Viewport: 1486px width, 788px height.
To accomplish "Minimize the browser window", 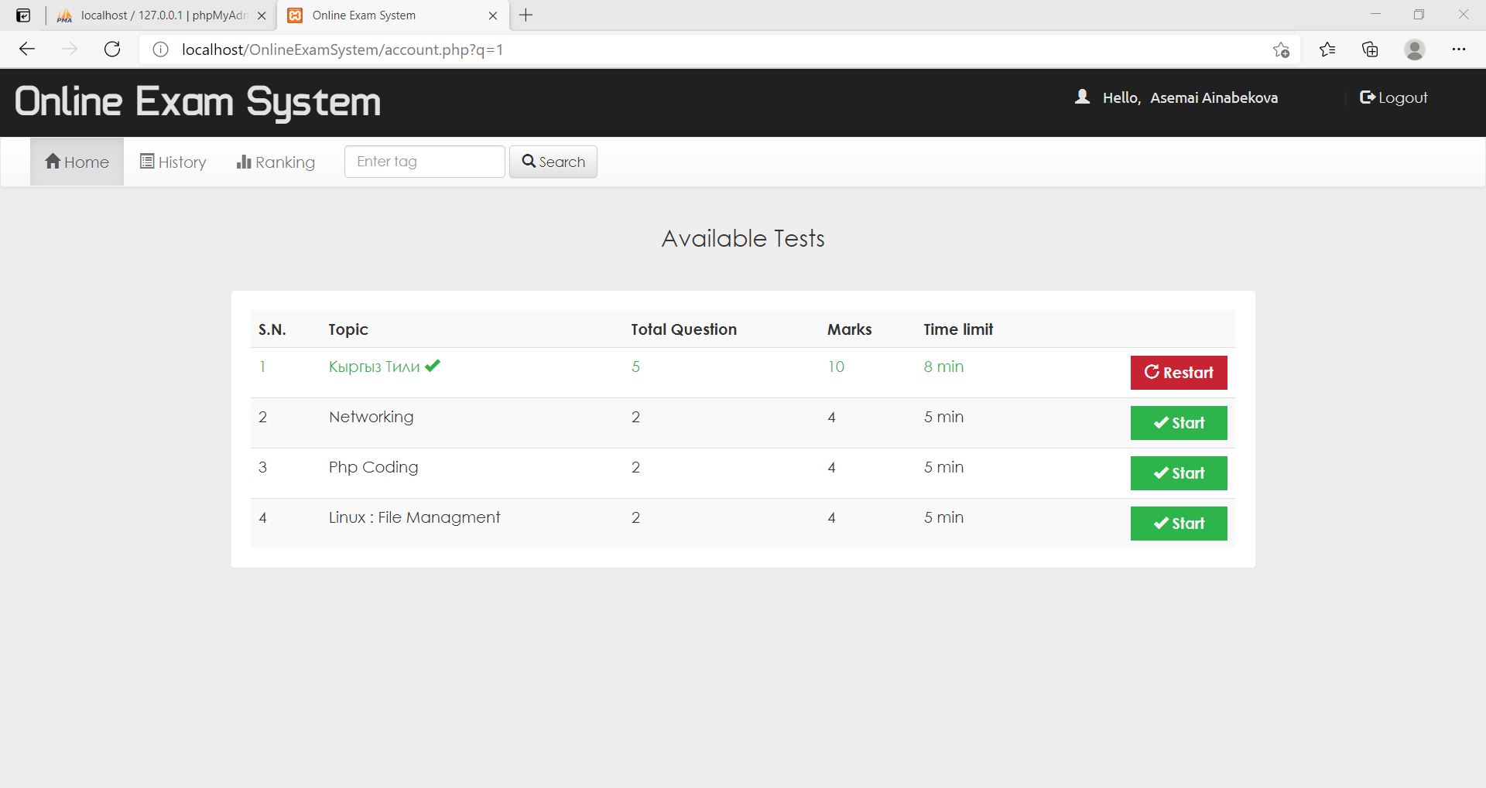I will [1375, 15].
